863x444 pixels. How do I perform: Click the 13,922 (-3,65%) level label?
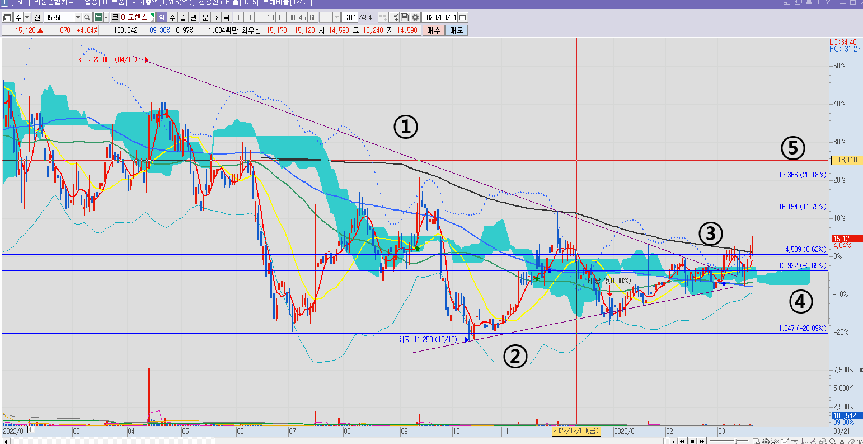[803, 265]
